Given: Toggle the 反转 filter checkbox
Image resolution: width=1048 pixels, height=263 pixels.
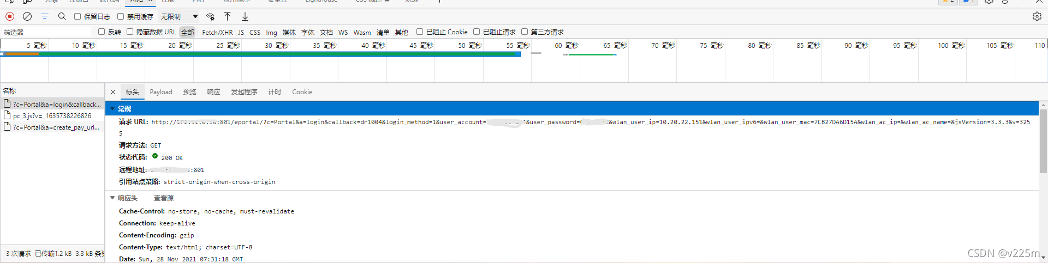Looking at the screenshot, I should (102, 32).
